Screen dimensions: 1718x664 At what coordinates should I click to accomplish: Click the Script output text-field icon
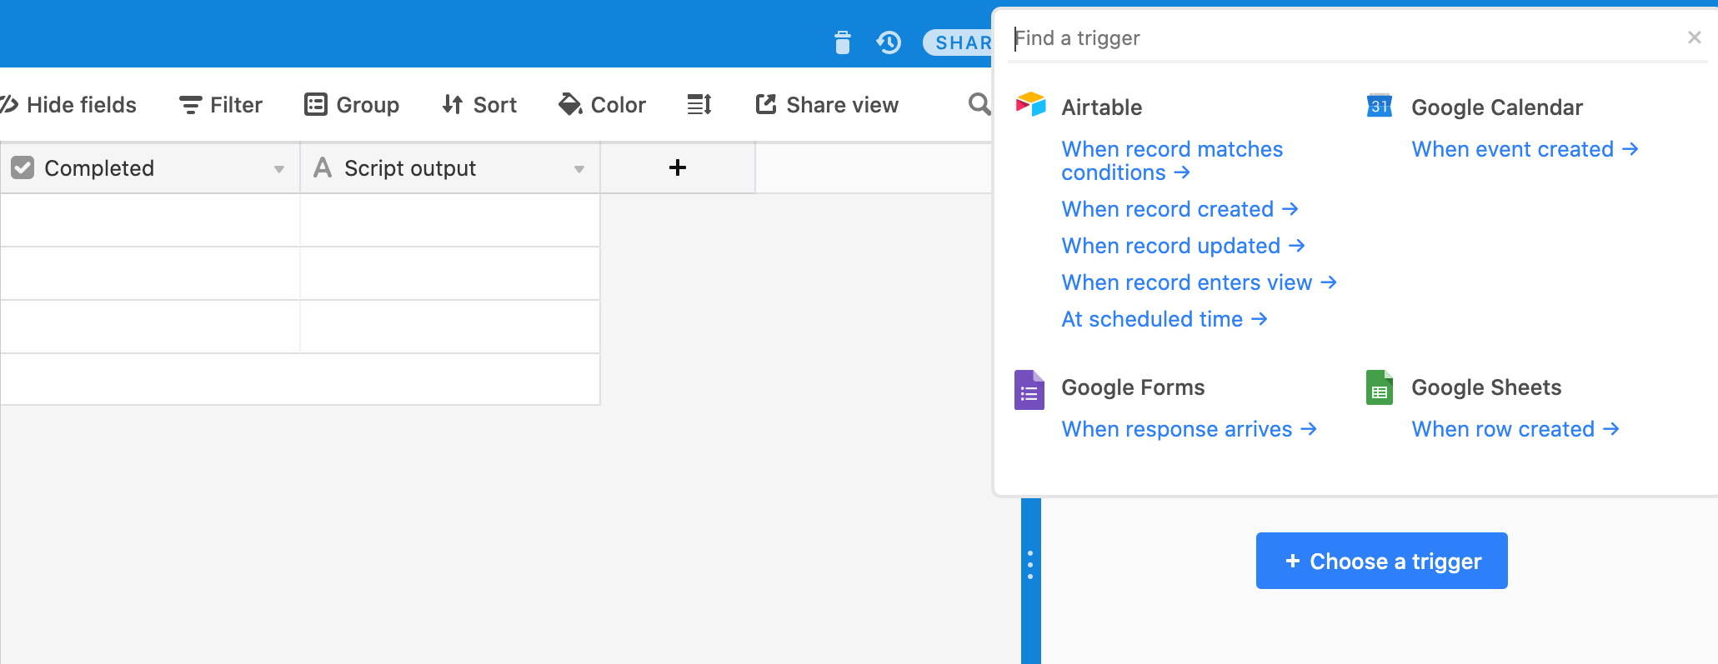(323, 167)
